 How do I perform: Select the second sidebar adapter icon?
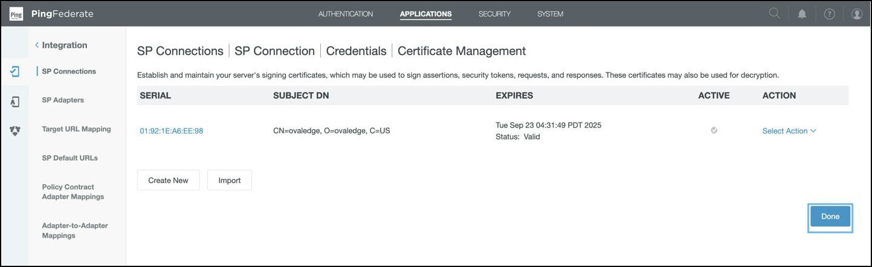[15, 101]
